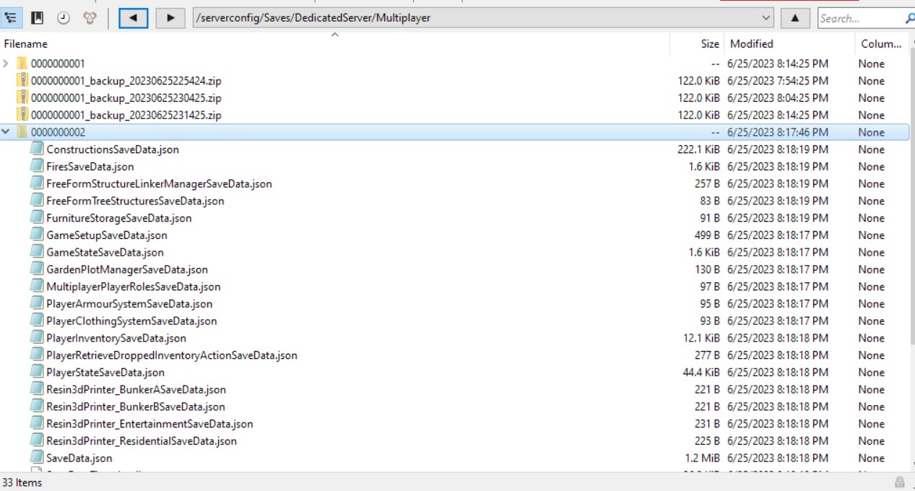Select the SaveData.json file
The width and height of the screenshot is (915, 491).
coord(79,458)
